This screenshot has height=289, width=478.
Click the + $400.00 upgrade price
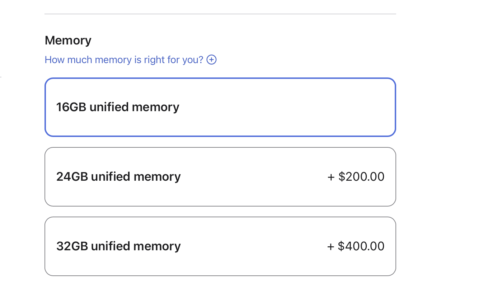tap(356, 246)
